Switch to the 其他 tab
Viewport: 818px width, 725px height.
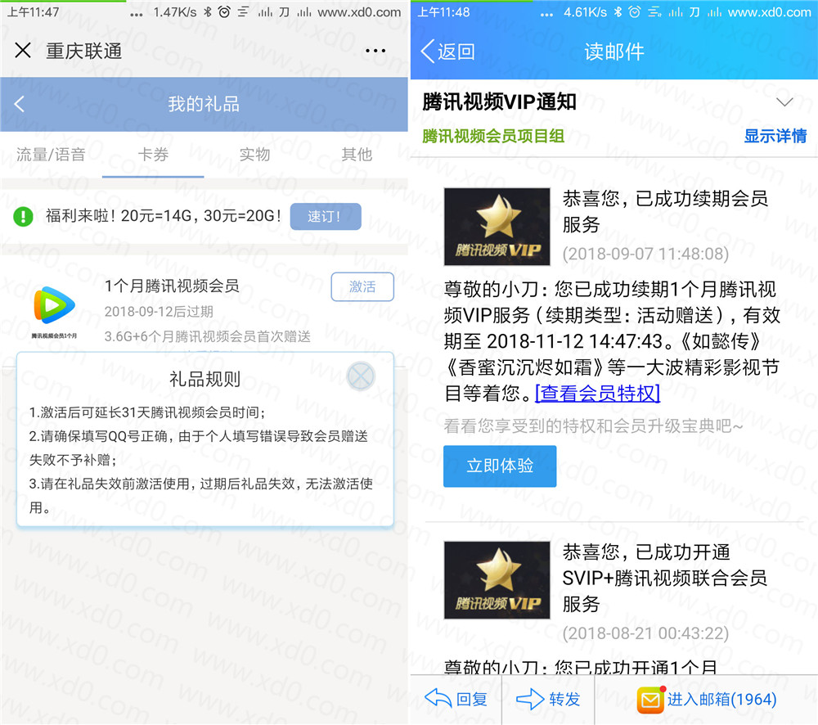(357, 154)
